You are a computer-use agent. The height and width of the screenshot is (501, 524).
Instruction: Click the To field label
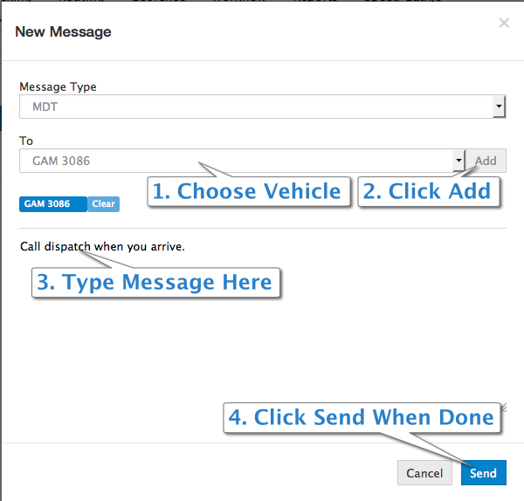[x=26, y=141]
